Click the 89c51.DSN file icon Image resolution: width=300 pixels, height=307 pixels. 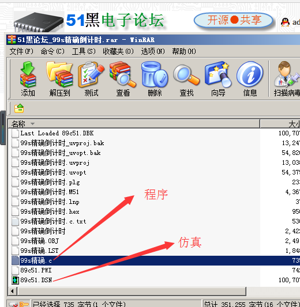tap(16, 280)
